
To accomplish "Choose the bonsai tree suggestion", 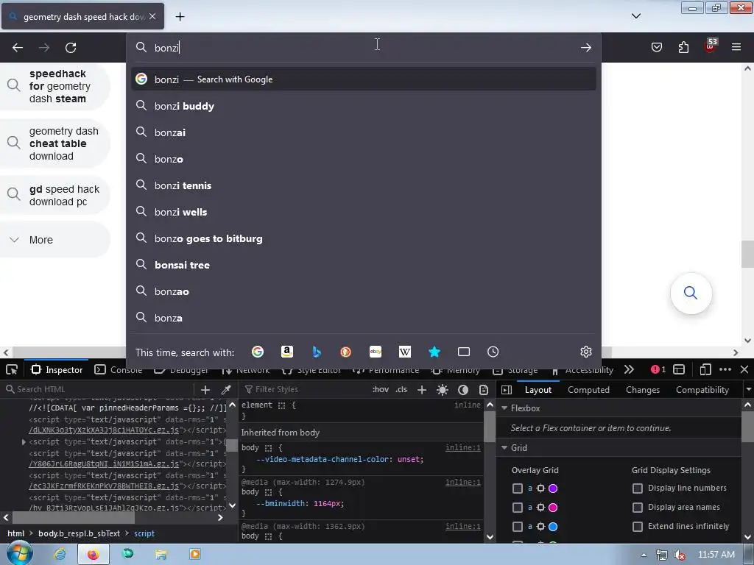I will tap(364, 265).
